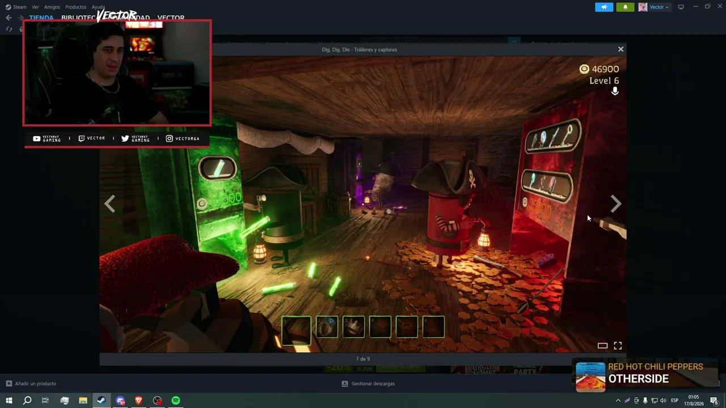Go to the next screenshot with right arrow
Screen dimensions: 726x408
(x=616, y=204)
